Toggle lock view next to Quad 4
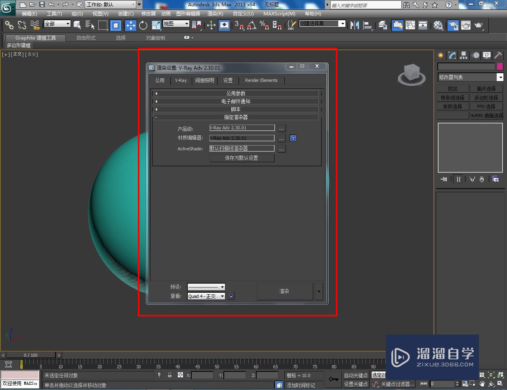Screen dimensions: 507x390 (231, 296)
